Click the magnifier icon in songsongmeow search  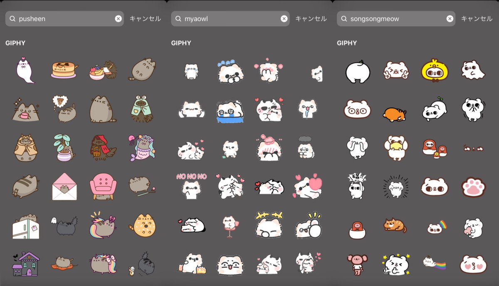tap(343, 19)
